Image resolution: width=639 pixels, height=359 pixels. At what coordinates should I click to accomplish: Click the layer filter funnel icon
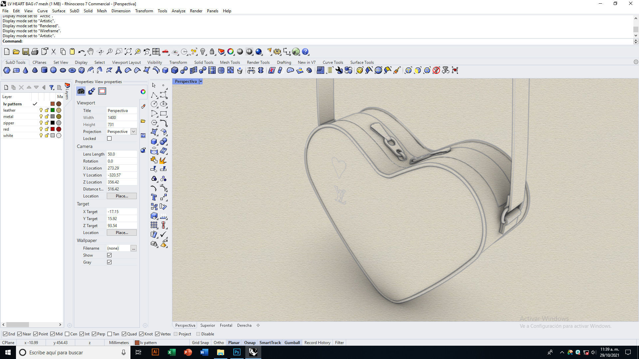52,87
